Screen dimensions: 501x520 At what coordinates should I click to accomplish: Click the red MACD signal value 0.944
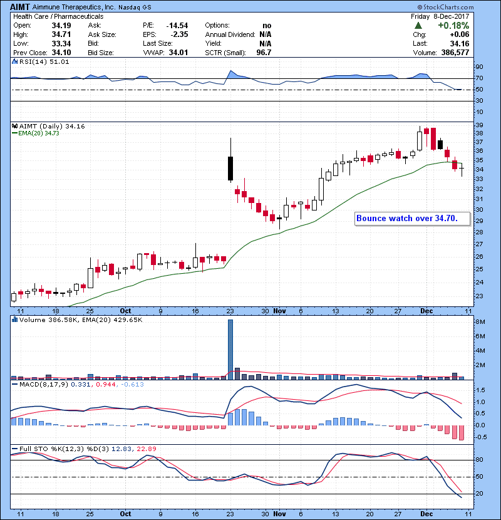pyautogui.click(x=106, y=385)
